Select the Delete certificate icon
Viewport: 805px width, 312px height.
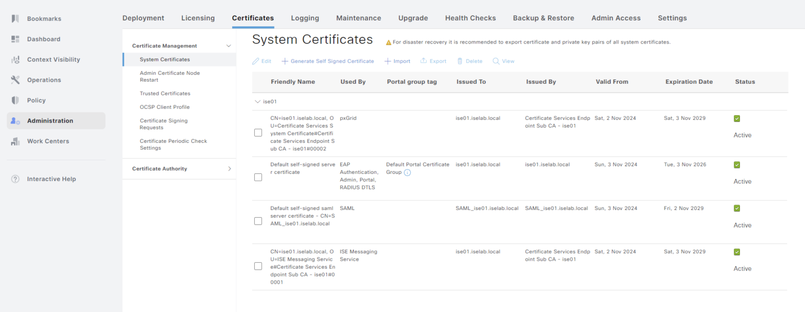469,61
